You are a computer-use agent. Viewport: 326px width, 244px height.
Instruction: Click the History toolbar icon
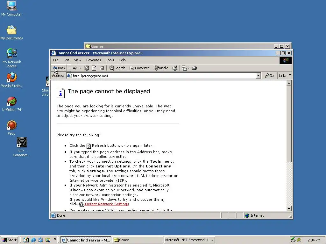tap(175, 68)
